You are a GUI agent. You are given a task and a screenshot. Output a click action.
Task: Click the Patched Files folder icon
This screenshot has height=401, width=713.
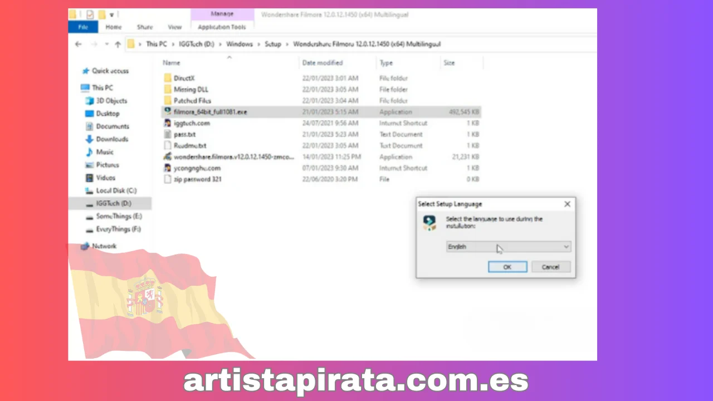[168, 101]
